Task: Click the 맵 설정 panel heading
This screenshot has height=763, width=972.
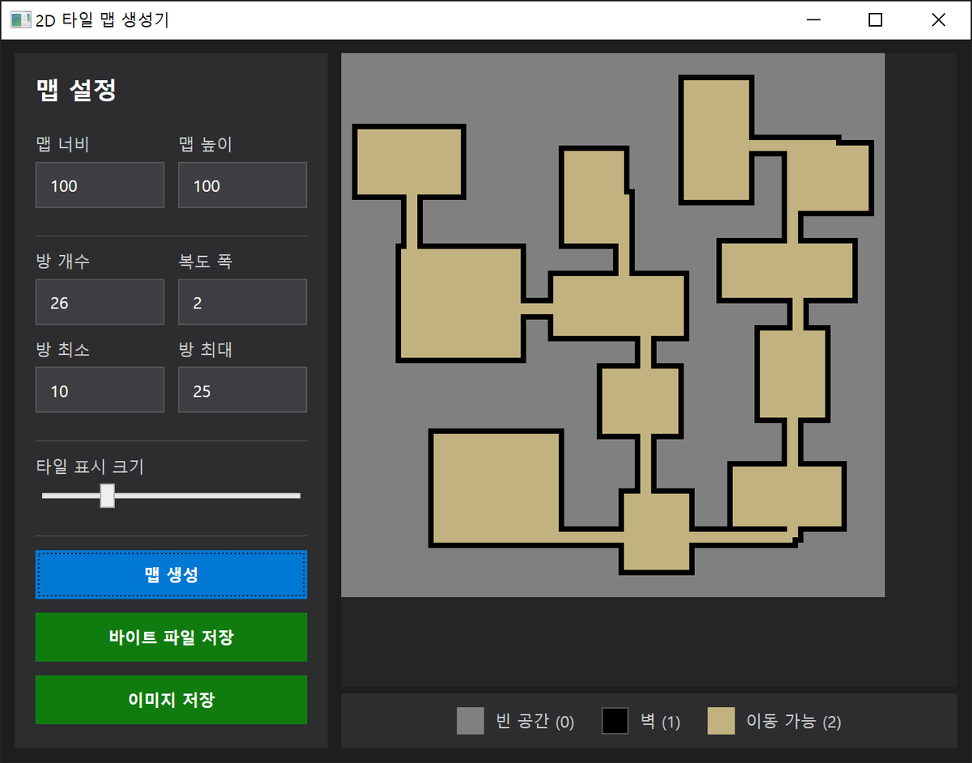Action: (77, 91)
